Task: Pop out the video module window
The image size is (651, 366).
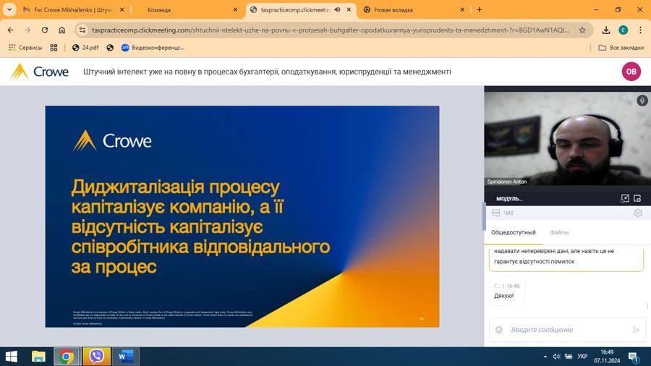Action: click(637, 199)
